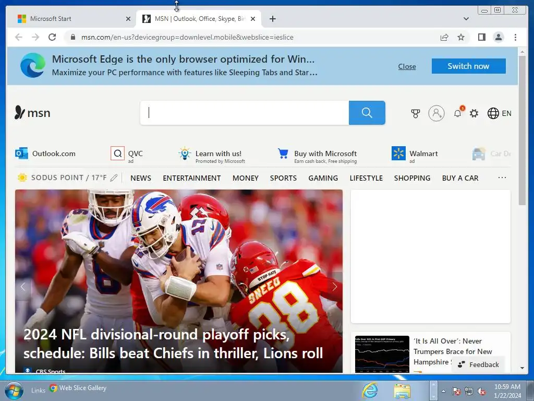
Task: Expand more categories ellipsis
Action: (x=502, y=178)
